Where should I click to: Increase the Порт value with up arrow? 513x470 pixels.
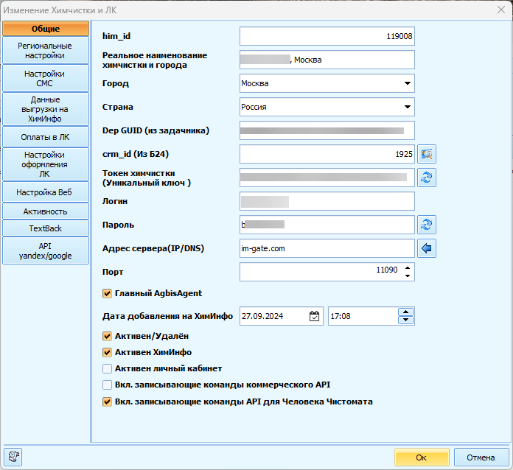pyautogui.click(x=406, y=268)
